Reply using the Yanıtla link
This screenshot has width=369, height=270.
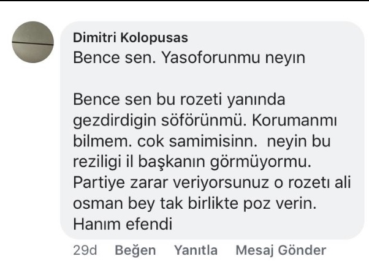(196, 250)
